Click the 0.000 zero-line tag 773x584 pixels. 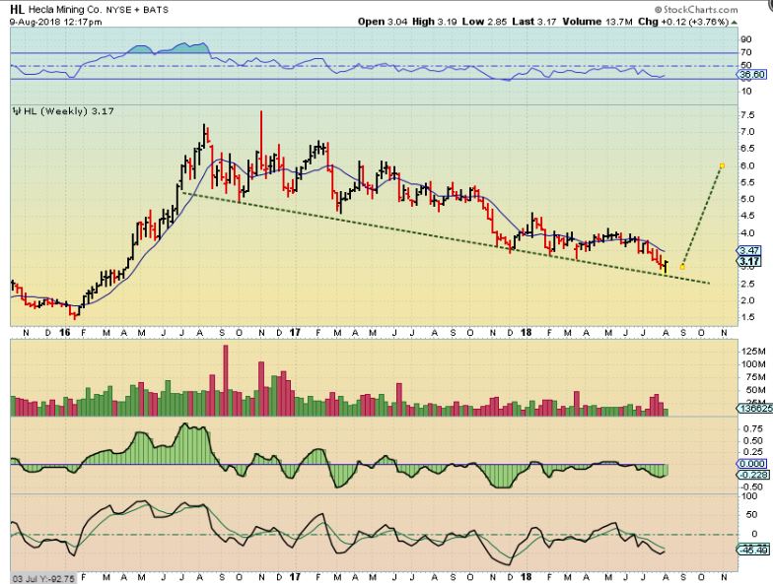tap(752, 464)
